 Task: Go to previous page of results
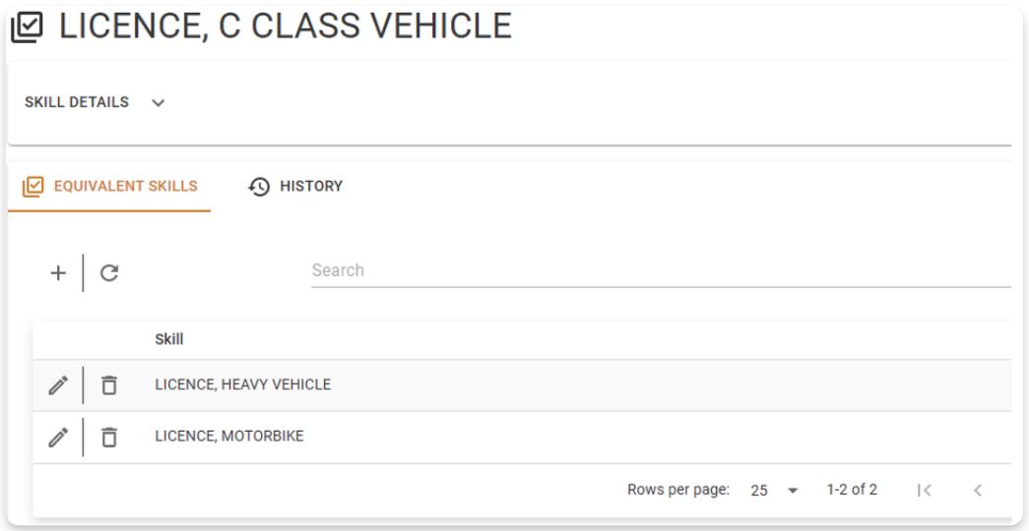click(977, 490)
